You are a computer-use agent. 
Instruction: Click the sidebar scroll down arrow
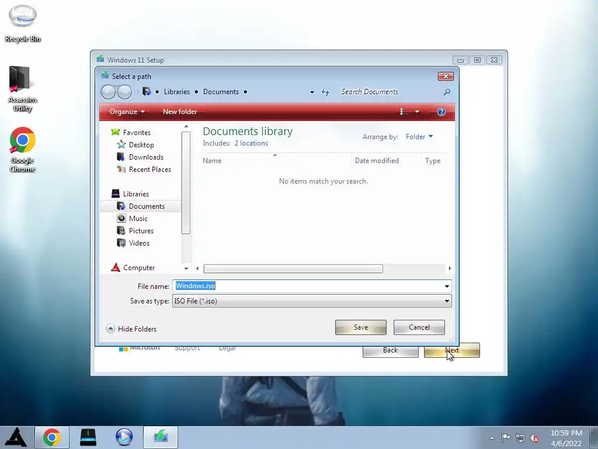click(186, 268)
